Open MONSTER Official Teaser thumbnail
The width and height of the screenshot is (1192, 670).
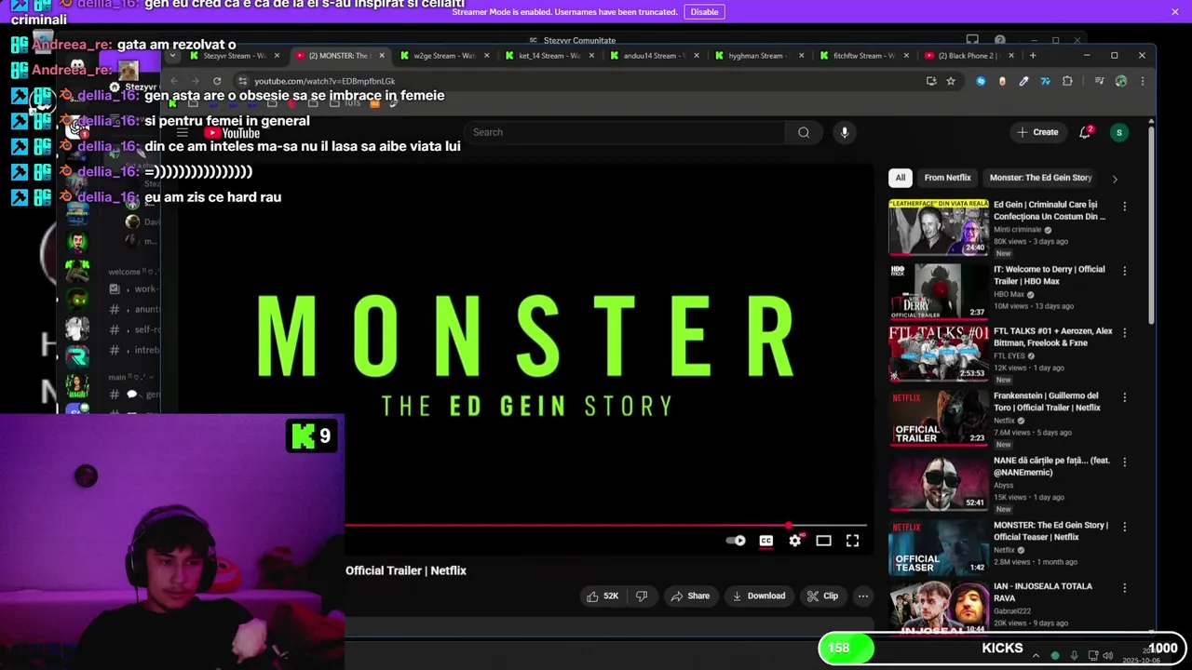click(939, 548)
